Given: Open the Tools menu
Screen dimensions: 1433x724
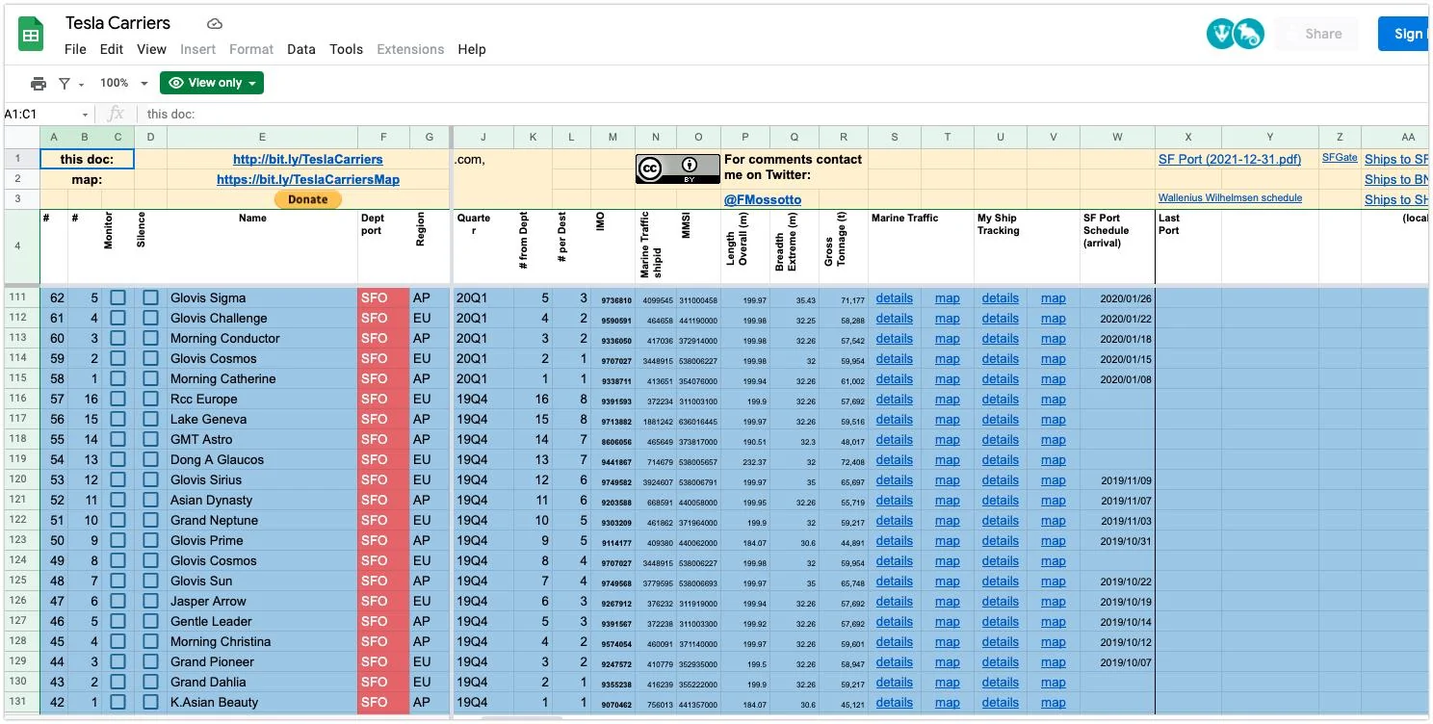Looking at the screenshot, I should (x=346, y=49).
